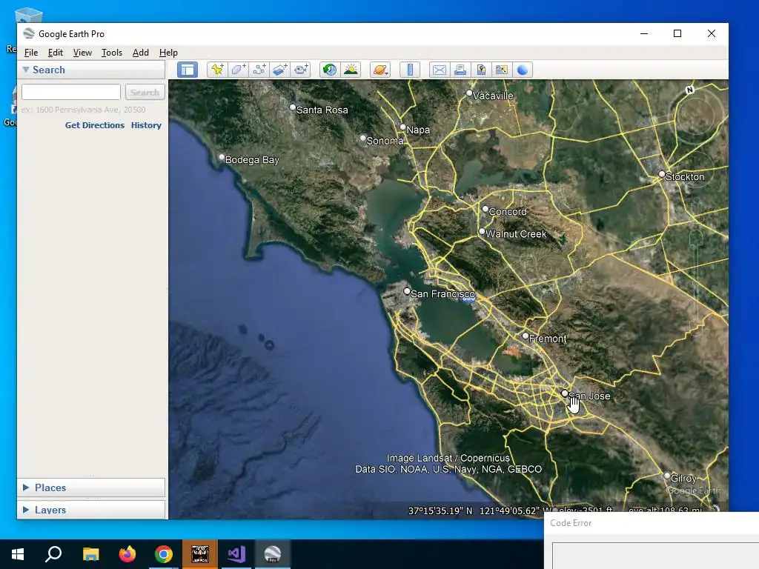
Task: Show historical imagery clock icon
Action: coord(330,70)
